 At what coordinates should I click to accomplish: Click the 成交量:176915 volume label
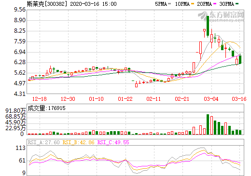46,108
